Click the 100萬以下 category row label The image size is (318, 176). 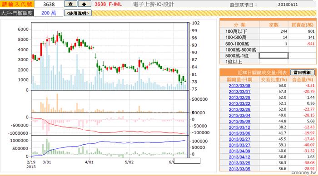236,31
